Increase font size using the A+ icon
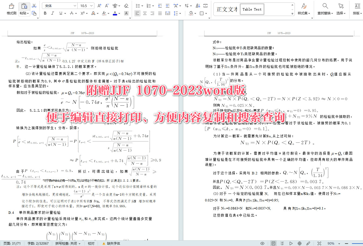The width and height of the screenshot is (363, 246). [99, 5]
